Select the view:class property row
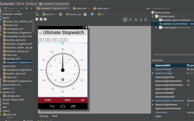 (x=173, y=112)
